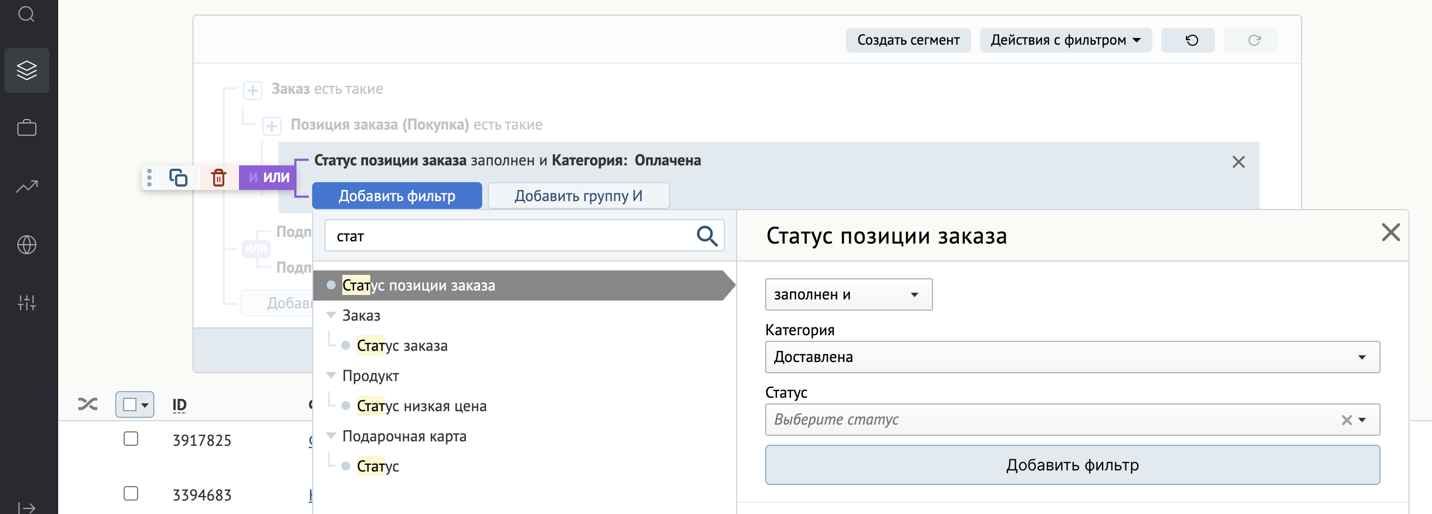Open the select-all checkbox dropdown arrow
The width and height of the screenshot is (1432, 514).
[x=145, y=404]
